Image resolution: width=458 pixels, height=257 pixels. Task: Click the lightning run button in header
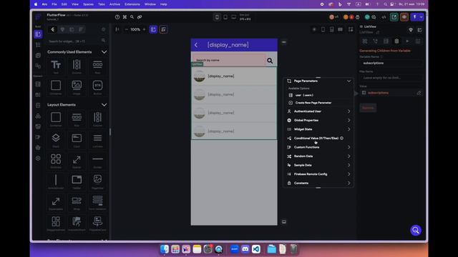point(414,17)
